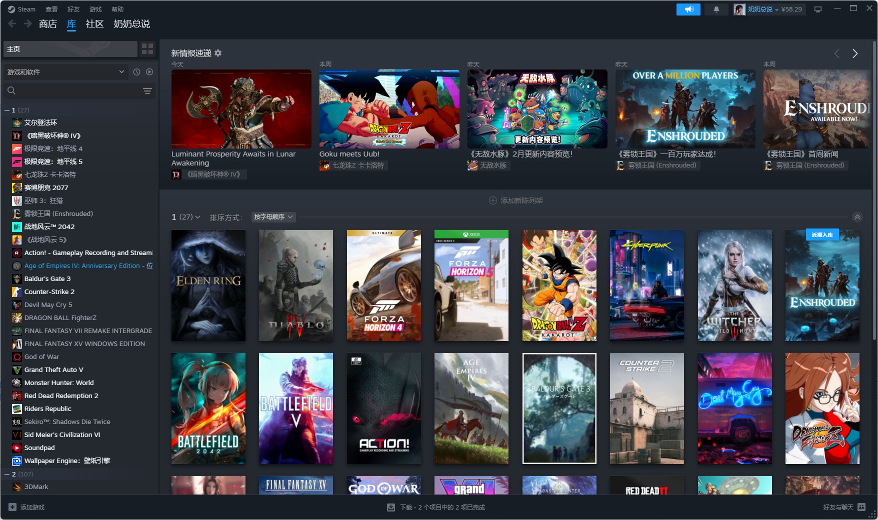This screenshot has width=878, height=520.
Task: Open the 帮助 menu
Action: [x=117, y=9]
